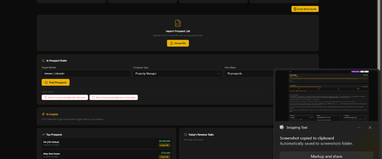Select Hunt Commercial Adjusters (Denver) quick hunt

pos(65,97)
